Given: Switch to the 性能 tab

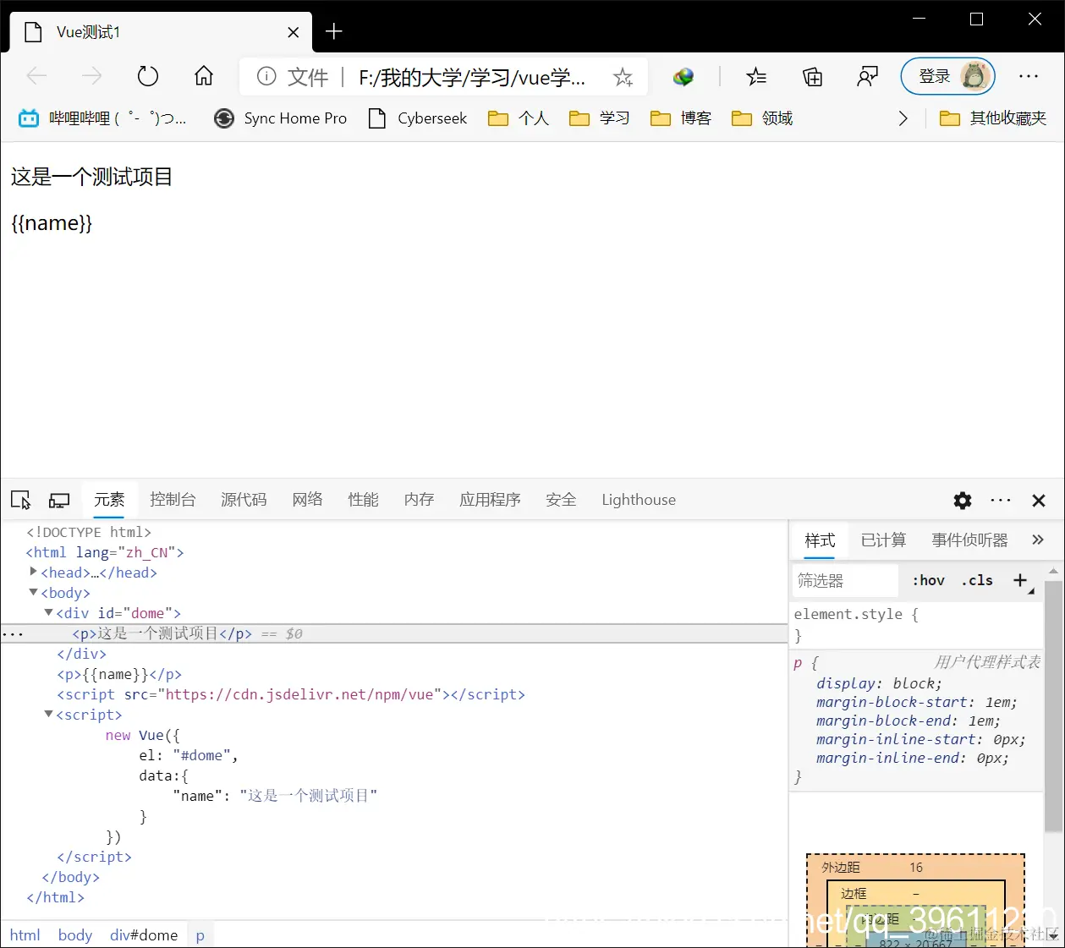Looking at the screenshot, I should [x=364, y=500].
